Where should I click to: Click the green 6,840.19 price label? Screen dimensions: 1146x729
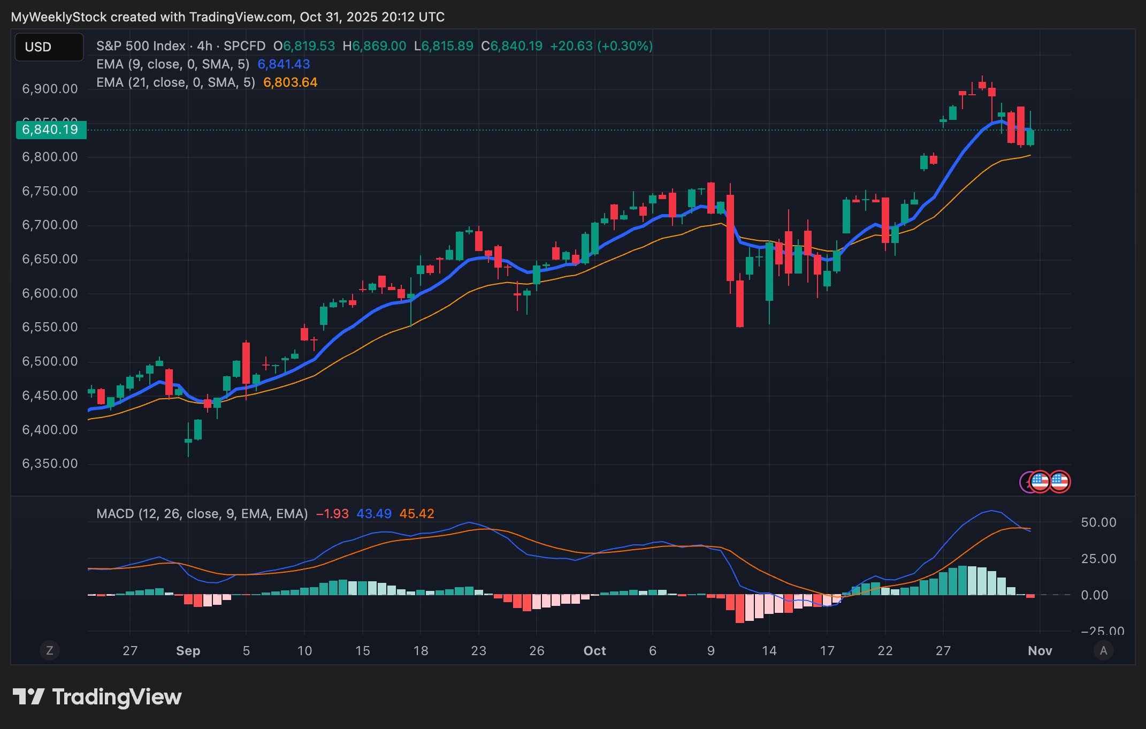tap(51, 130)
